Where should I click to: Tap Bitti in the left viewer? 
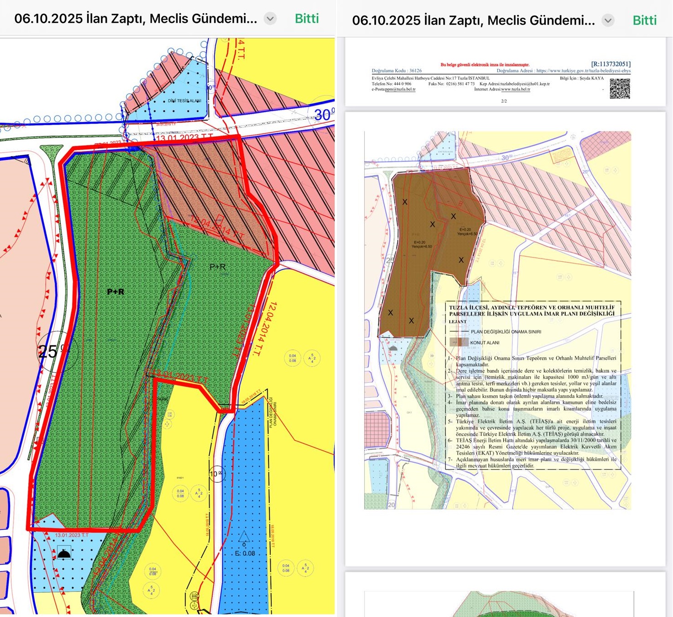pyautogui.click(x=306, y=19)
